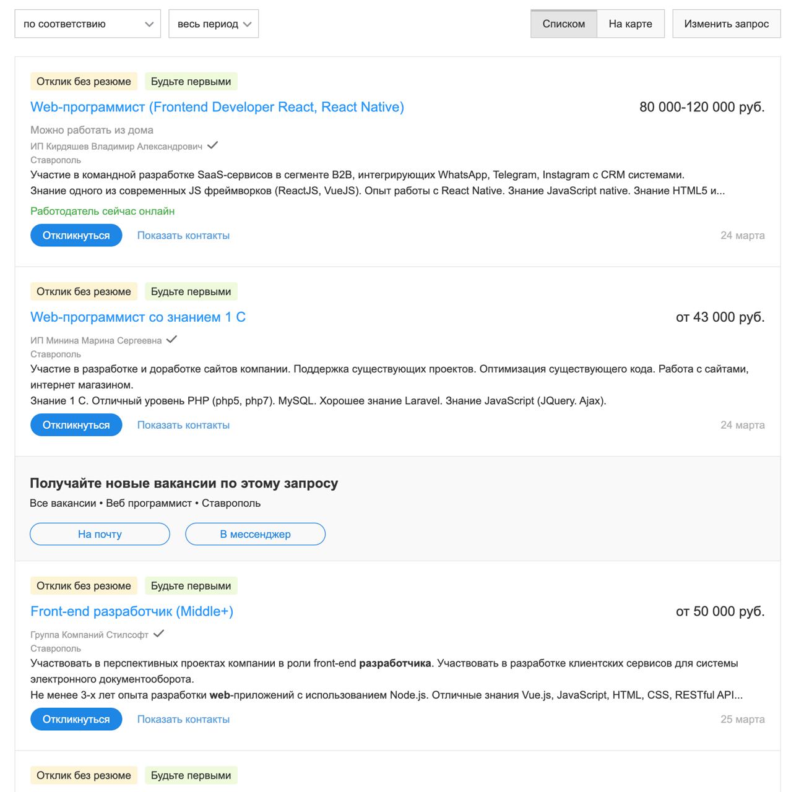This screenshot has width=791, height=792.
Task: Click verified checkmark beside ИП Минина
Action: (x=171, y=339)
